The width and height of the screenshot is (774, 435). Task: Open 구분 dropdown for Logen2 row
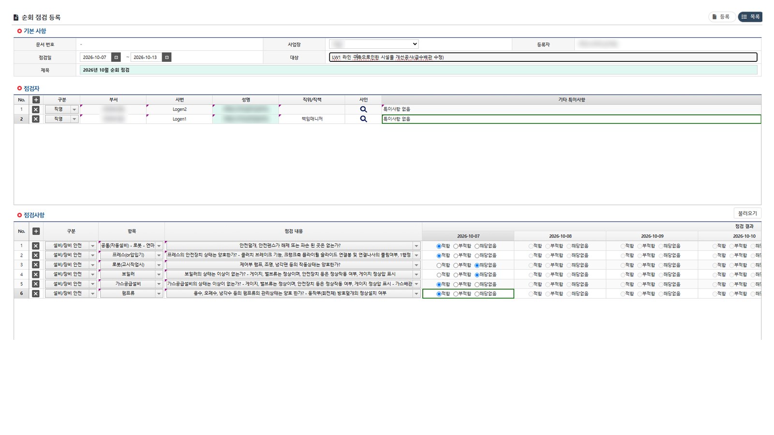[74, 109]
